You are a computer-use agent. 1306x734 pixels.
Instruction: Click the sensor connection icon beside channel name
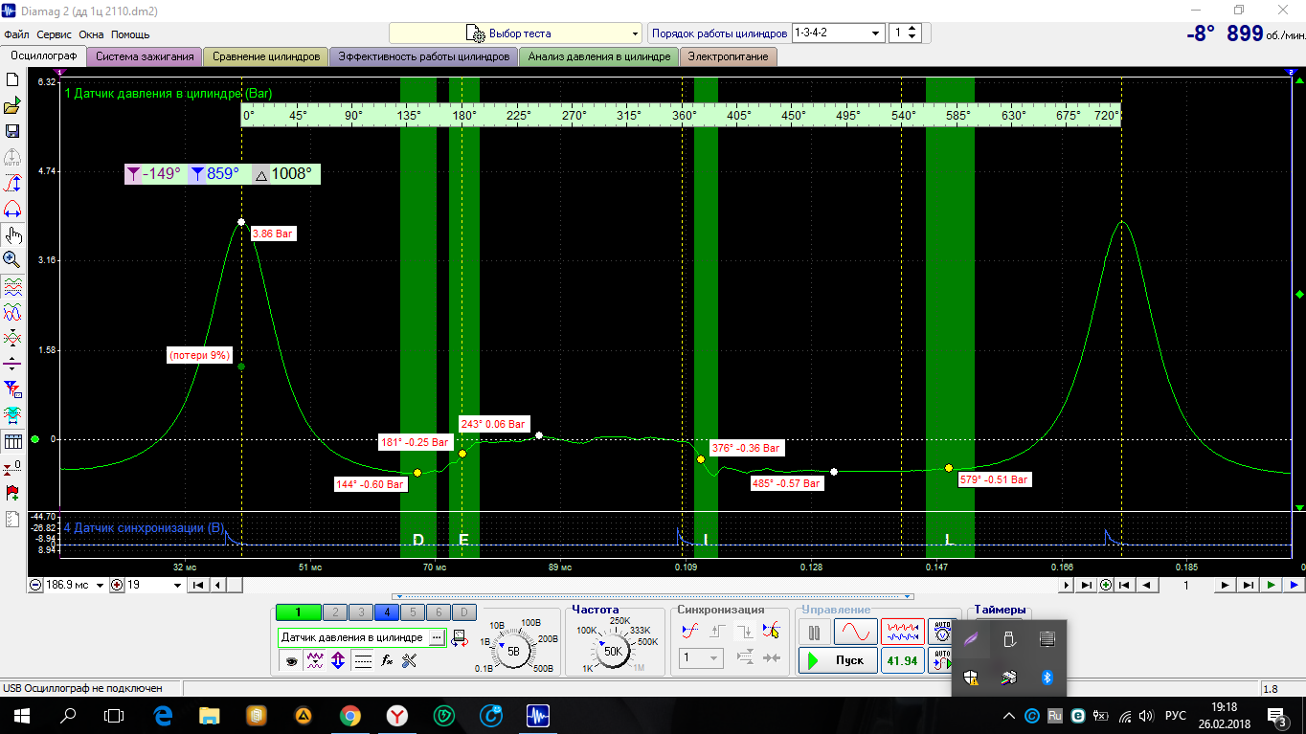tap(459, 637)
